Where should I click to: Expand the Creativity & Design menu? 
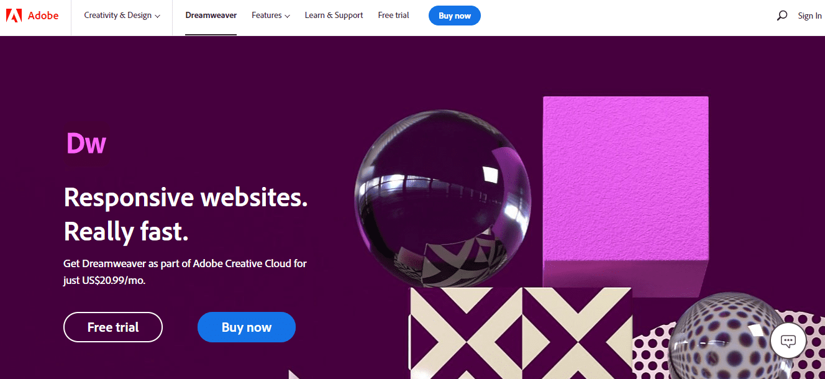click(122, 16)
